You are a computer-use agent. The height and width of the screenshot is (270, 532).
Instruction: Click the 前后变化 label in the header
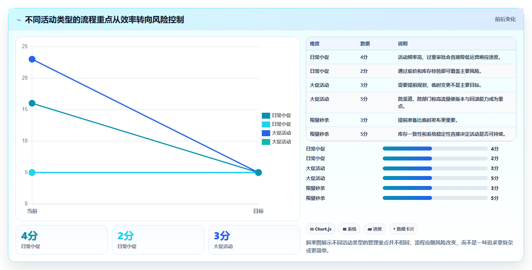pos(505,19)
